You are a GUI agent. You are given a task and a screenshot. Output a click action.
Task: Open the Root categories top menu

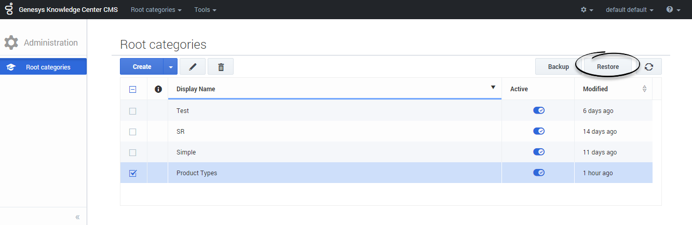tap(156, 10)
